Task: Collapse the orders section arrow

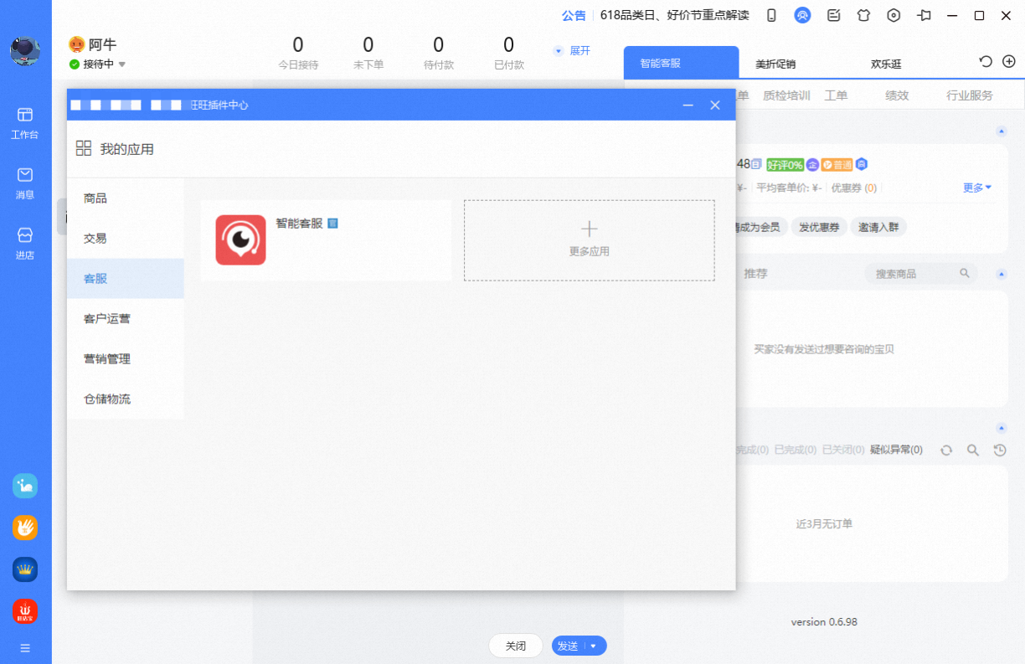Action: click(1001, 428)
